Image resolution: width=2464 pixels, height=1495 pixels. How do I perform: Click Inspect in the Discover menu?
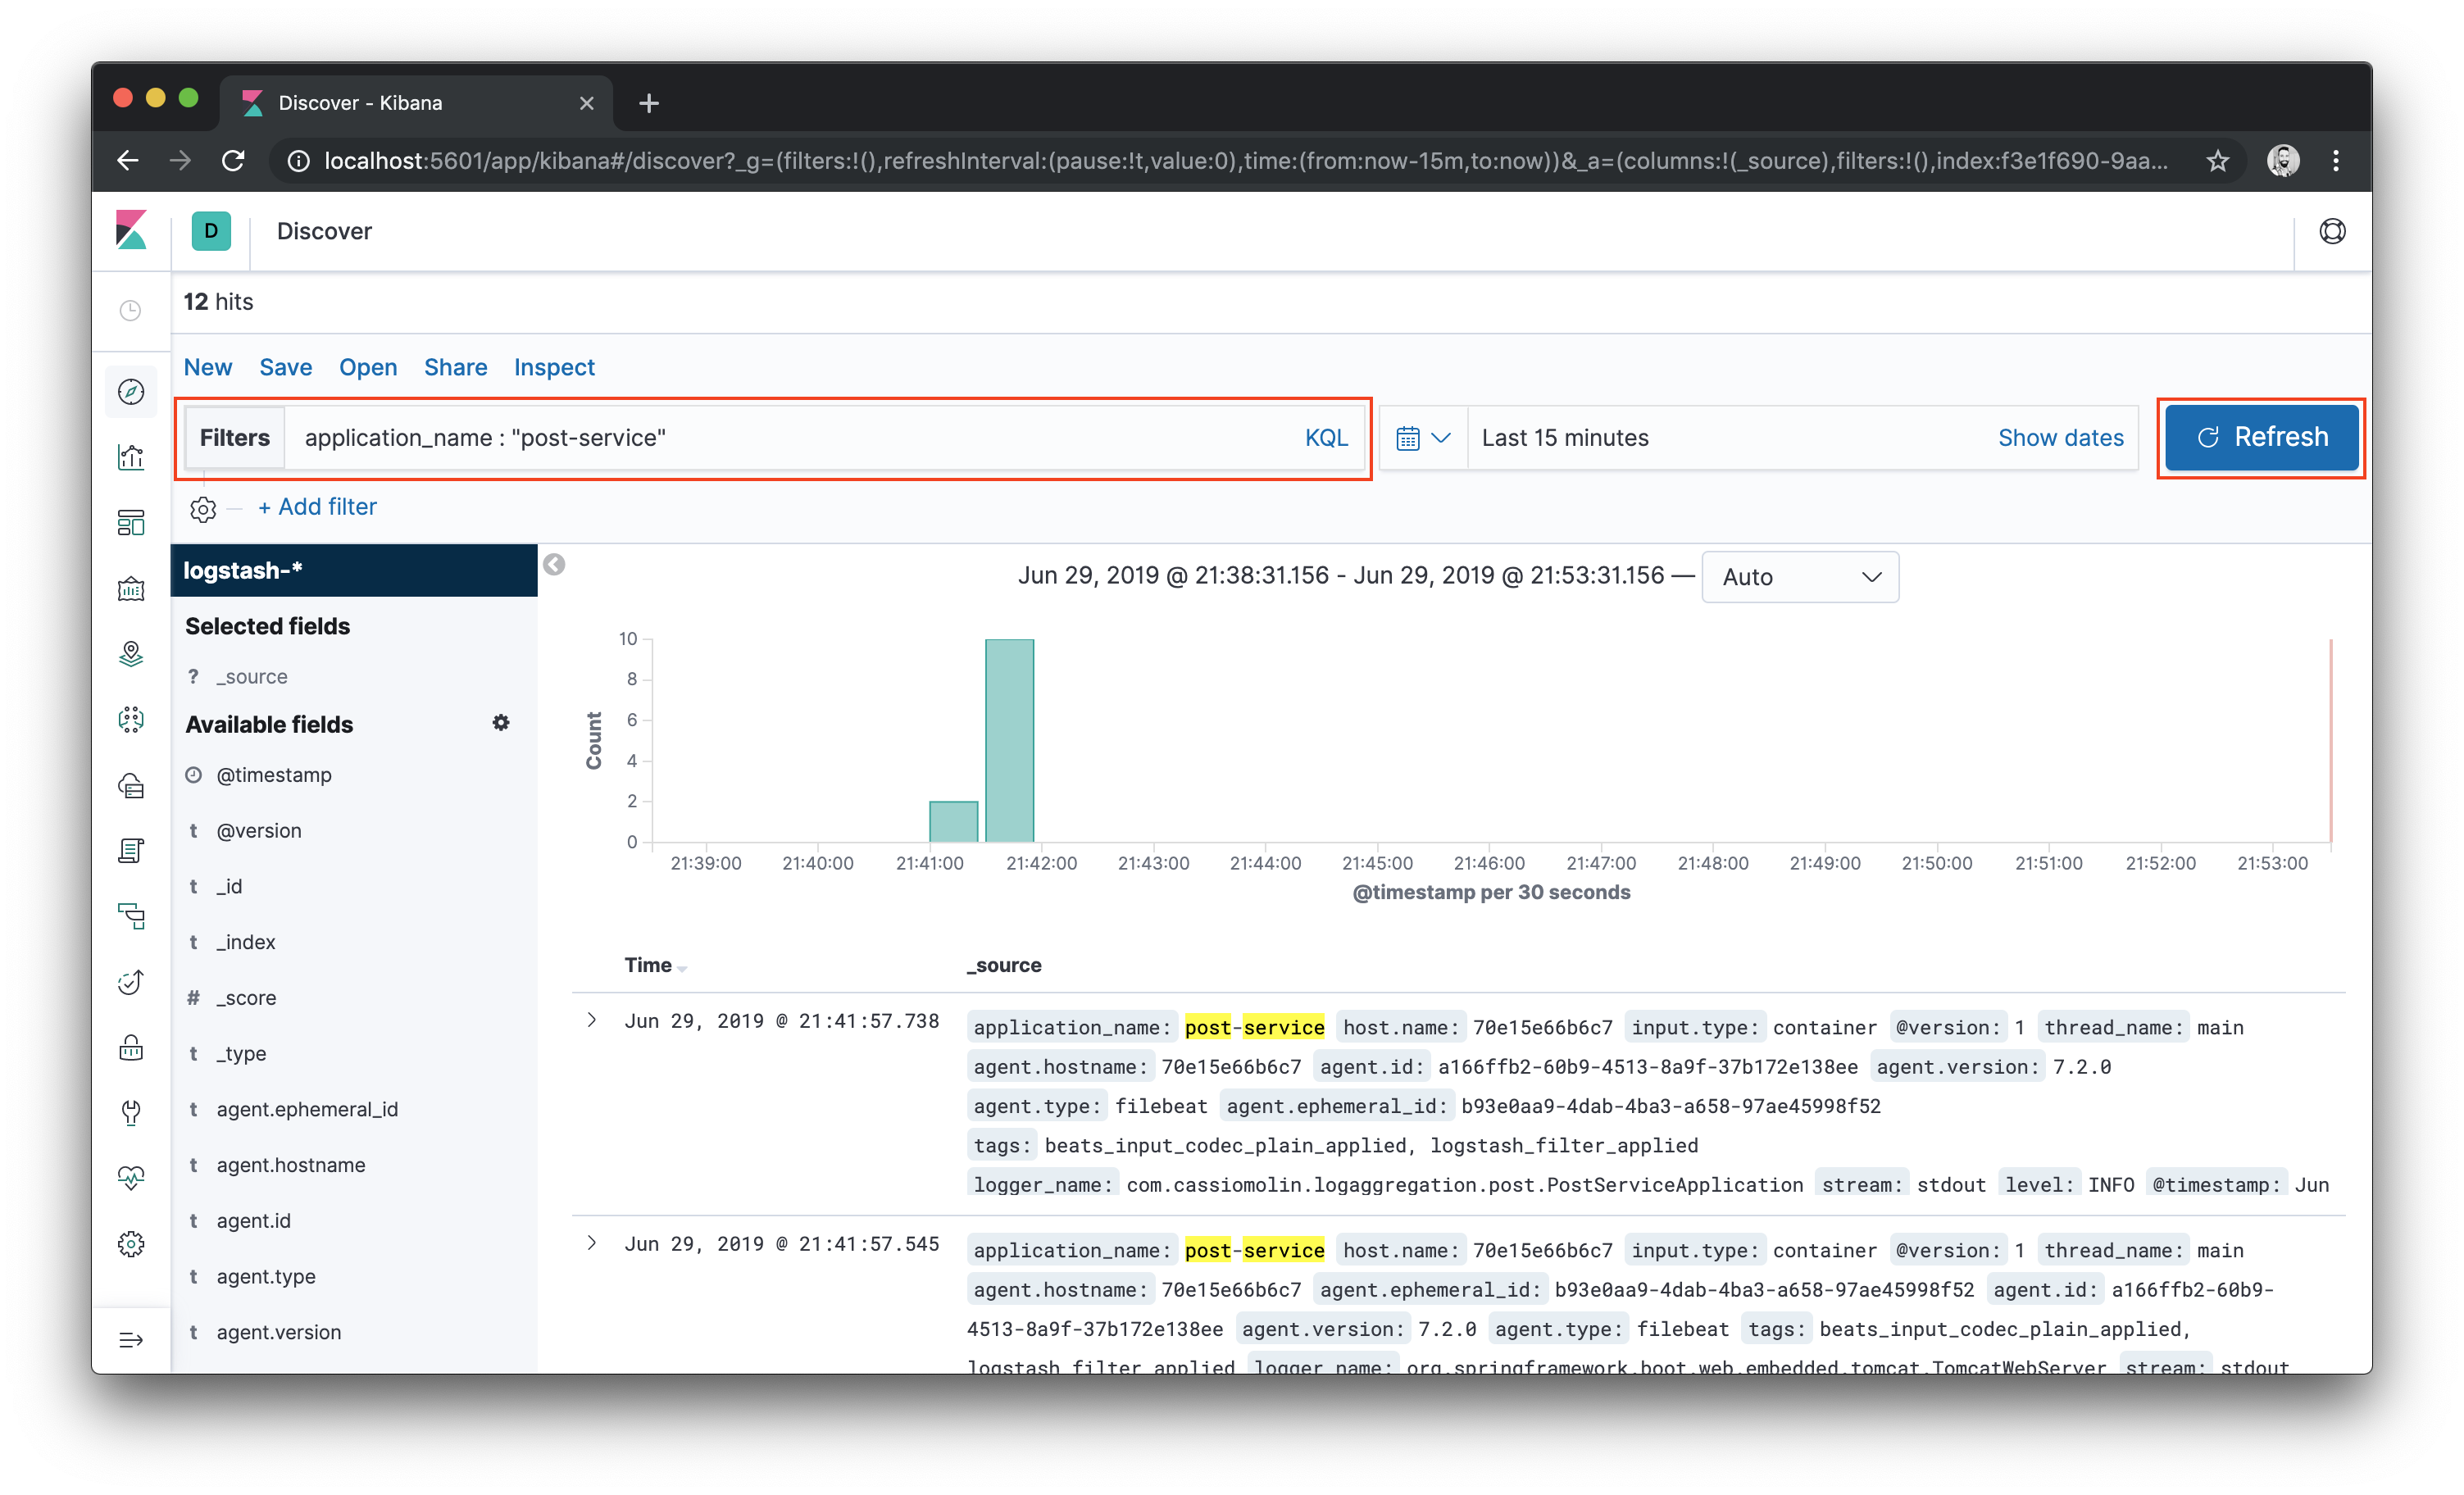(x=554, y=367)
